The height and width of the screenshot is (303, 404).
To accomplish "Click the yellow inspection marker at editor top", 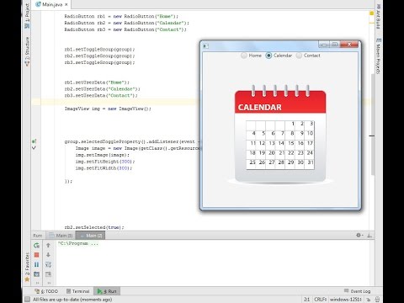I will coord(371,13).
